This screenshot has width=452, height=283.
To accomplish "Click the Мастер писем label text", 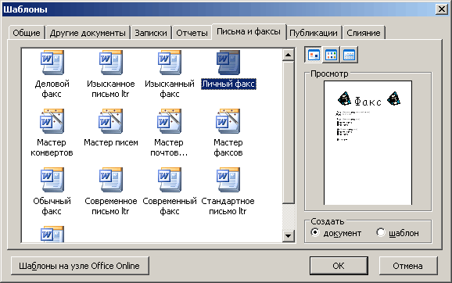I will pos(111,142).
